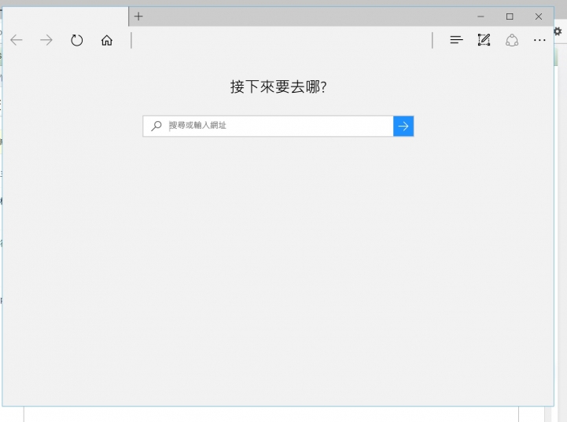Select the blank current tab
The width and height of the screenshot is (567, 422).
coord(65,17)
